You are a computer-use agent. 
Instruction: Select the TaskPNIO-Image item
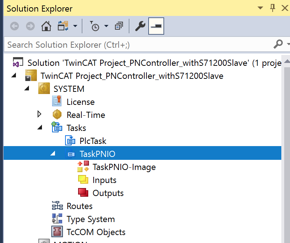point(124,167)
